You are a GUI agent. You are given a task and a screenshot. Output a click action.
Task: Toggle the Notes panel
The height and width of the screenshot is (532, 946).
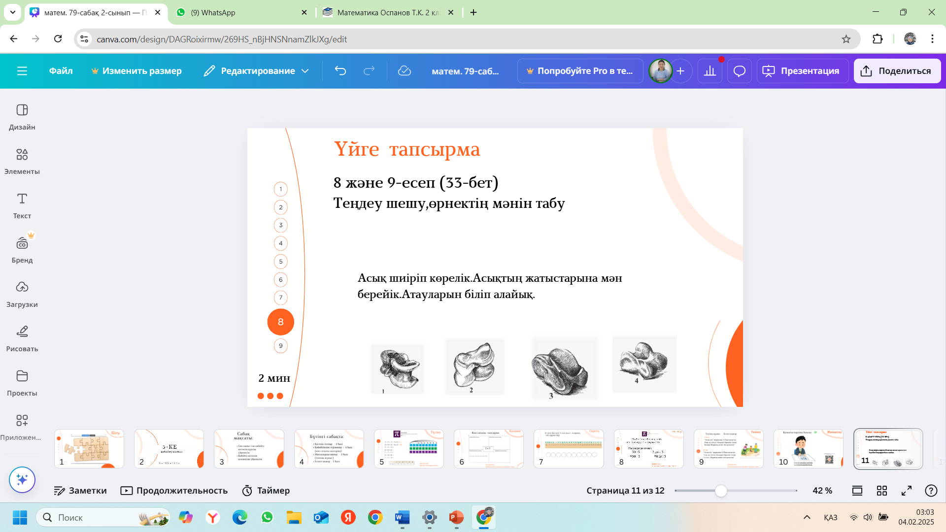(80, 491)
